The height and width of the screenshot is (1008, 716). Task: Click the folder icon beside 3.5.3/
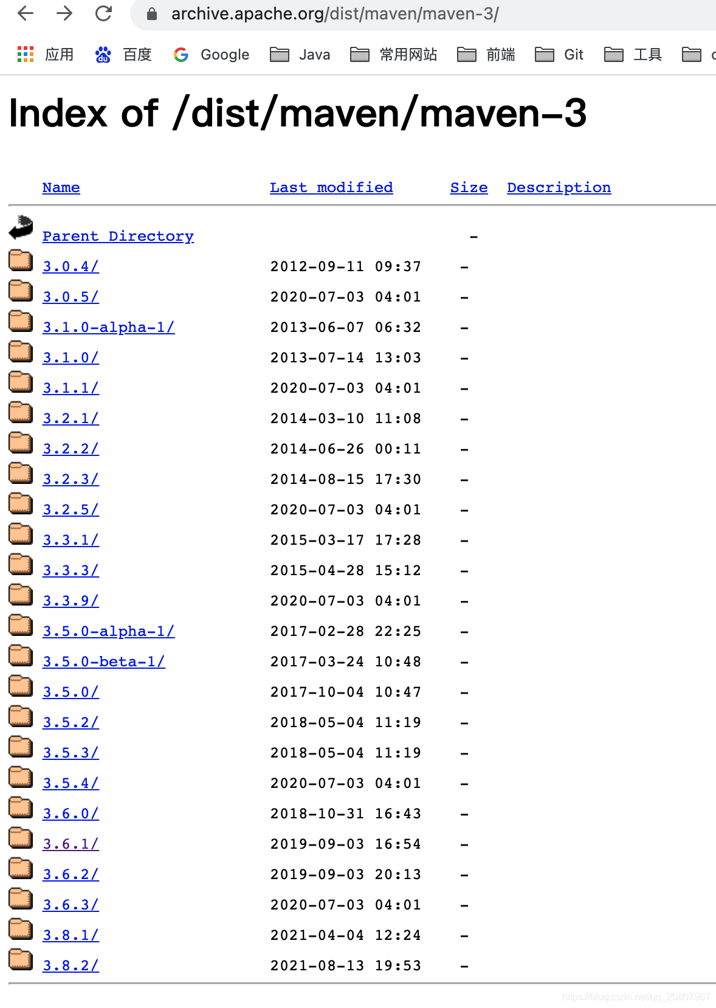coord(21,746)
